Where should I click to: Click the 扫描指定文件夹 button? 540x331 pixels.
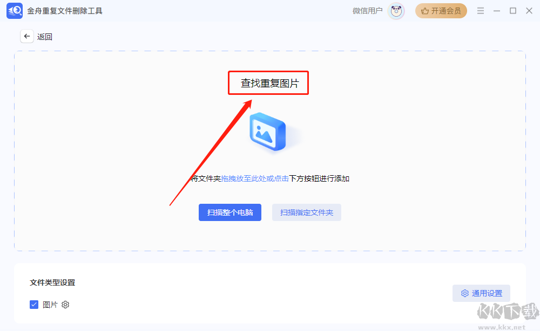pos(306,212)
